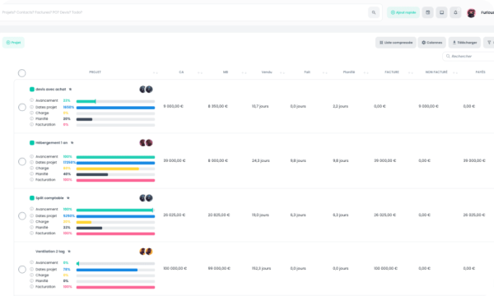Click info icon next to Avancement in Hébergement 1 an

coord(31,156)
